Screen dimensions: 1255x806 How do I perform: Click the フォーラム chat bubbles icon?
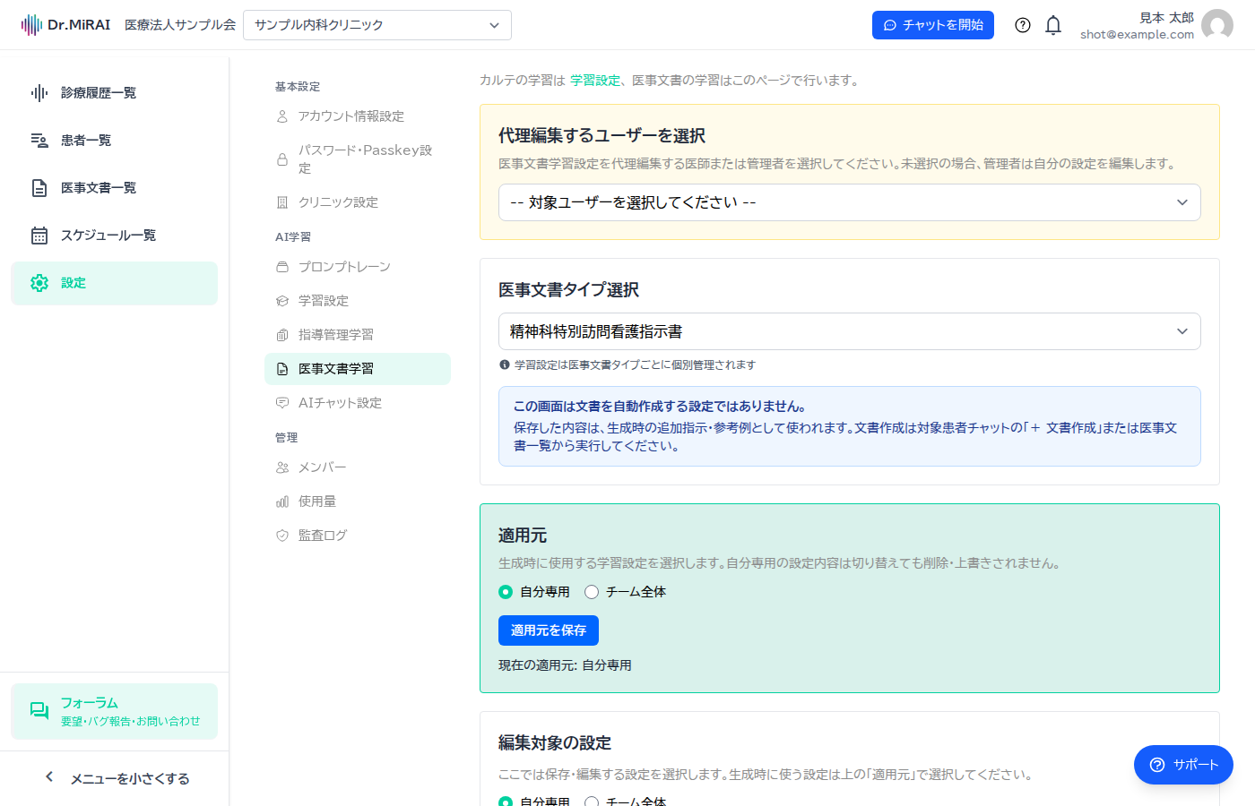39,711
